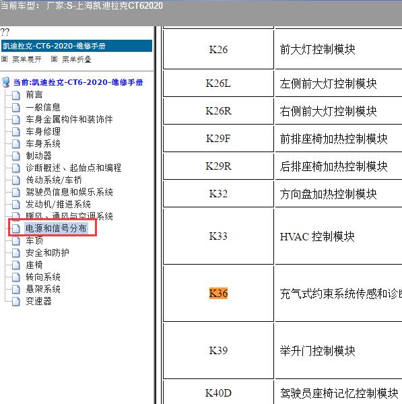Screen dimensions: 402x404
Task: Open 传动系统/车桥 in the manual tree
Action: pos(54,180)
